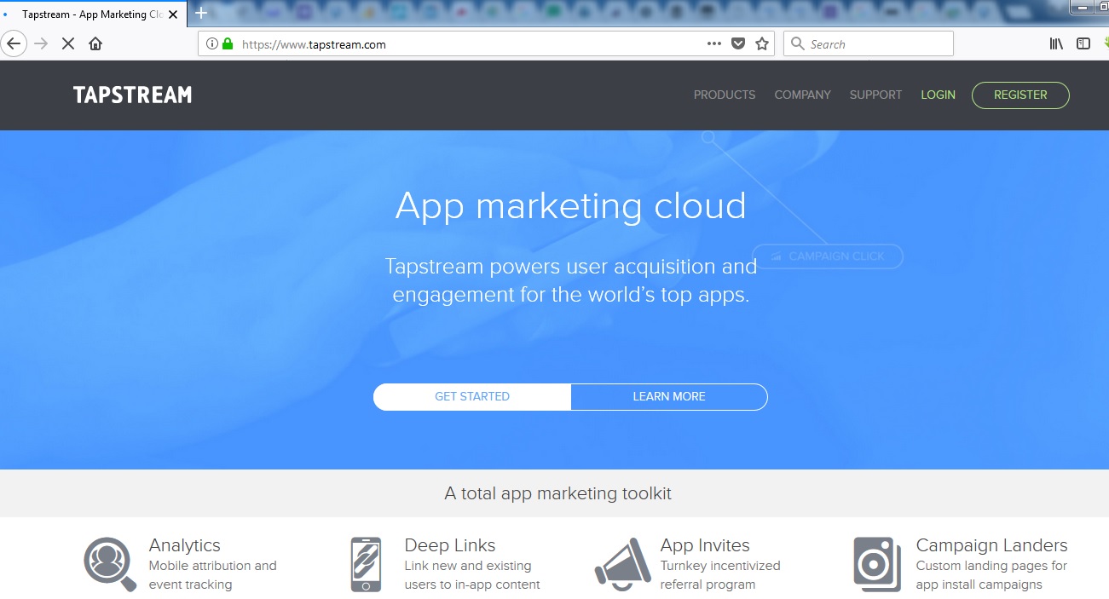This screenshot has width=1109, height=599.
Task: Open the Campaign Landers heading
Action: point(991,545)
